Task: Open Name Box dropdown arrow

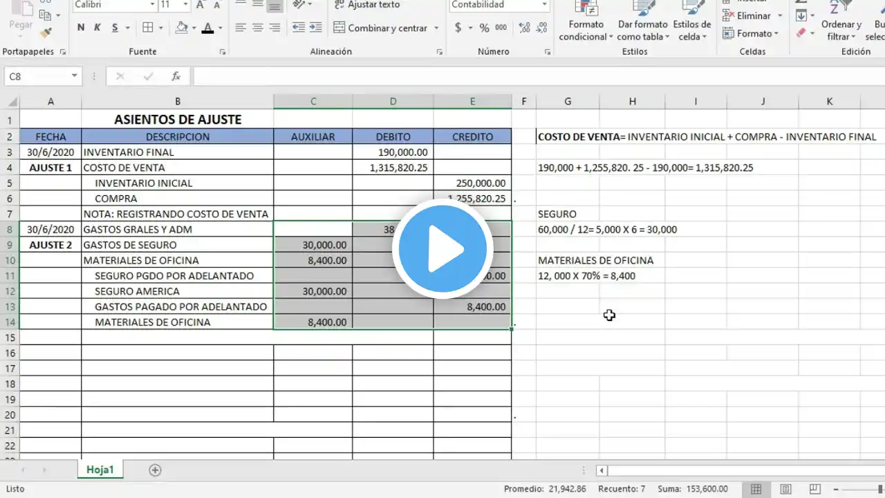Action: coord(75,76)
